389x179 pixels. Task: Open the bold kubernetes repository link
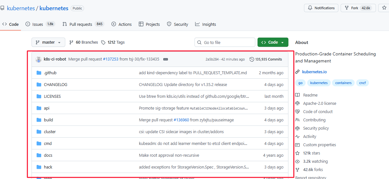coord(54,8)
